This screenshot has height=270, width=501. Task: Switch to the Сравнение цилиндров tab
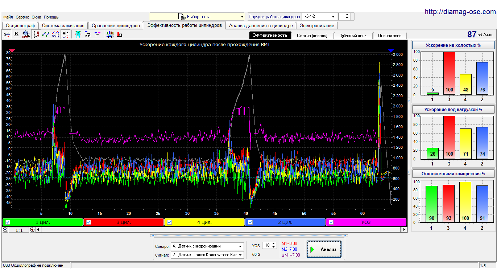click(x=116, y=26)
